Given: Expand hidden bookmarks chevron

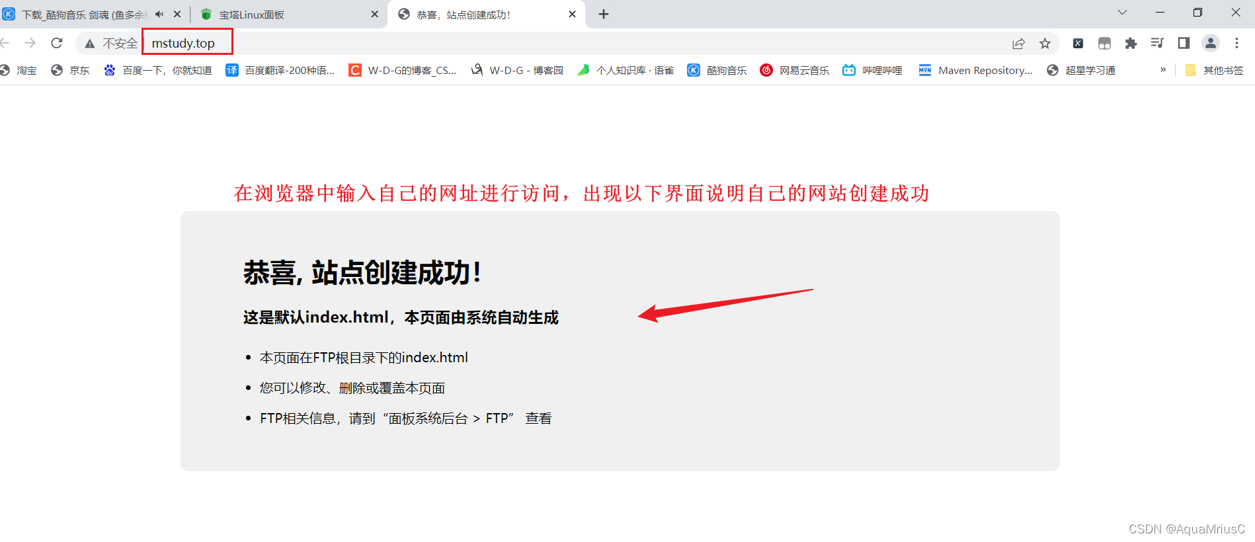Looking at the screenshot, I should click(x=1163, y=69).
